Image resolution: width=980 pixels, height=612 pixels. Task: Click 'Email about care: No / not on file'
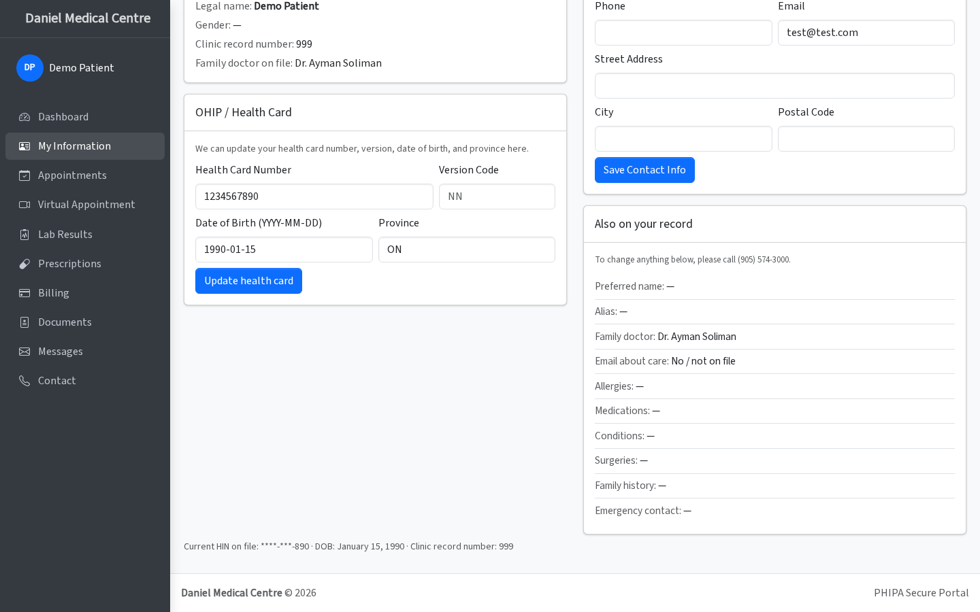(x=774, y=361)
